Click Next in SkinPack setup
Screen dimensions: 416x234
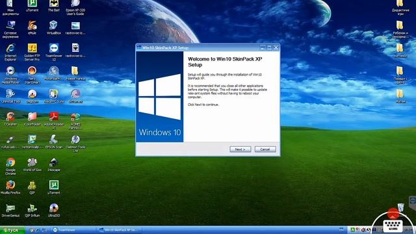(240, 149)
